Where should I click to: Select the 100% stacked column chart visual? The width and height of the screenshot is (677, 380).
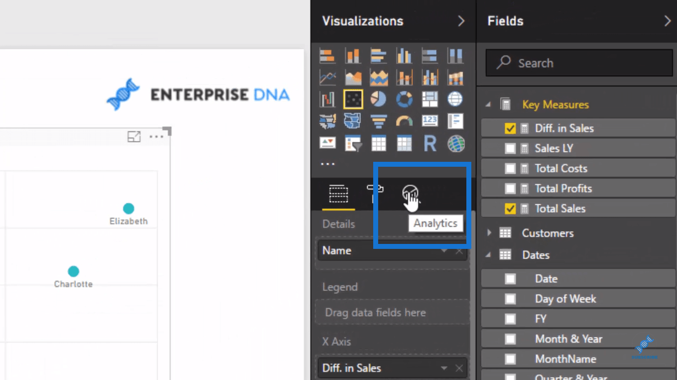455,55
